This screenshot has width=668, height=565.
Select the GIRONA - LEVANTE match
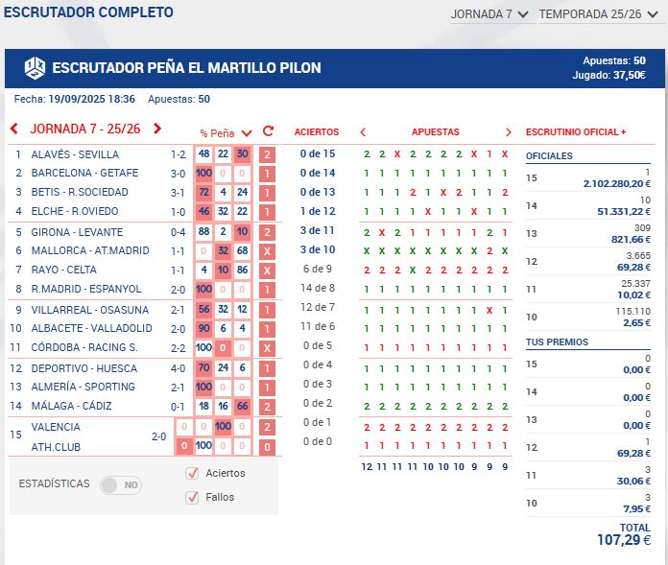77,232
